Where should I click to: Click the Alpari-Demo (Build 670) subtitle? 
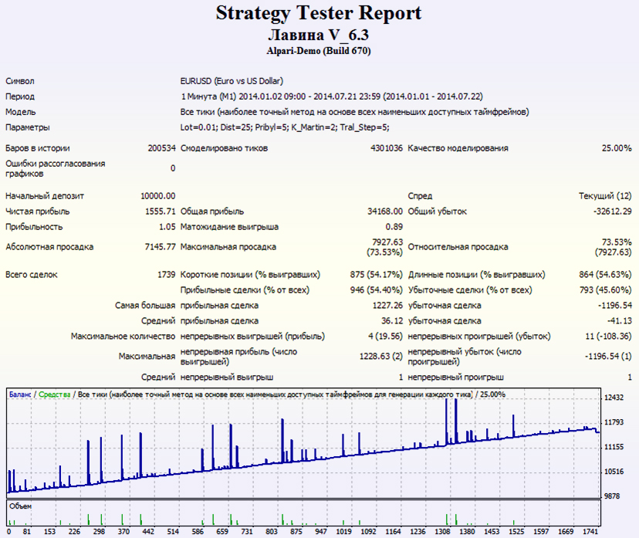tap(319, 51)
